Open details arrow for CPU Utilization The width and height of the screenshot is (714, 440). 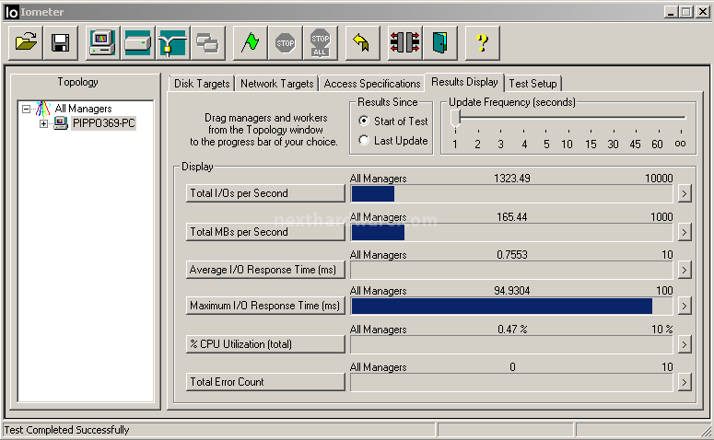[685, 345]
